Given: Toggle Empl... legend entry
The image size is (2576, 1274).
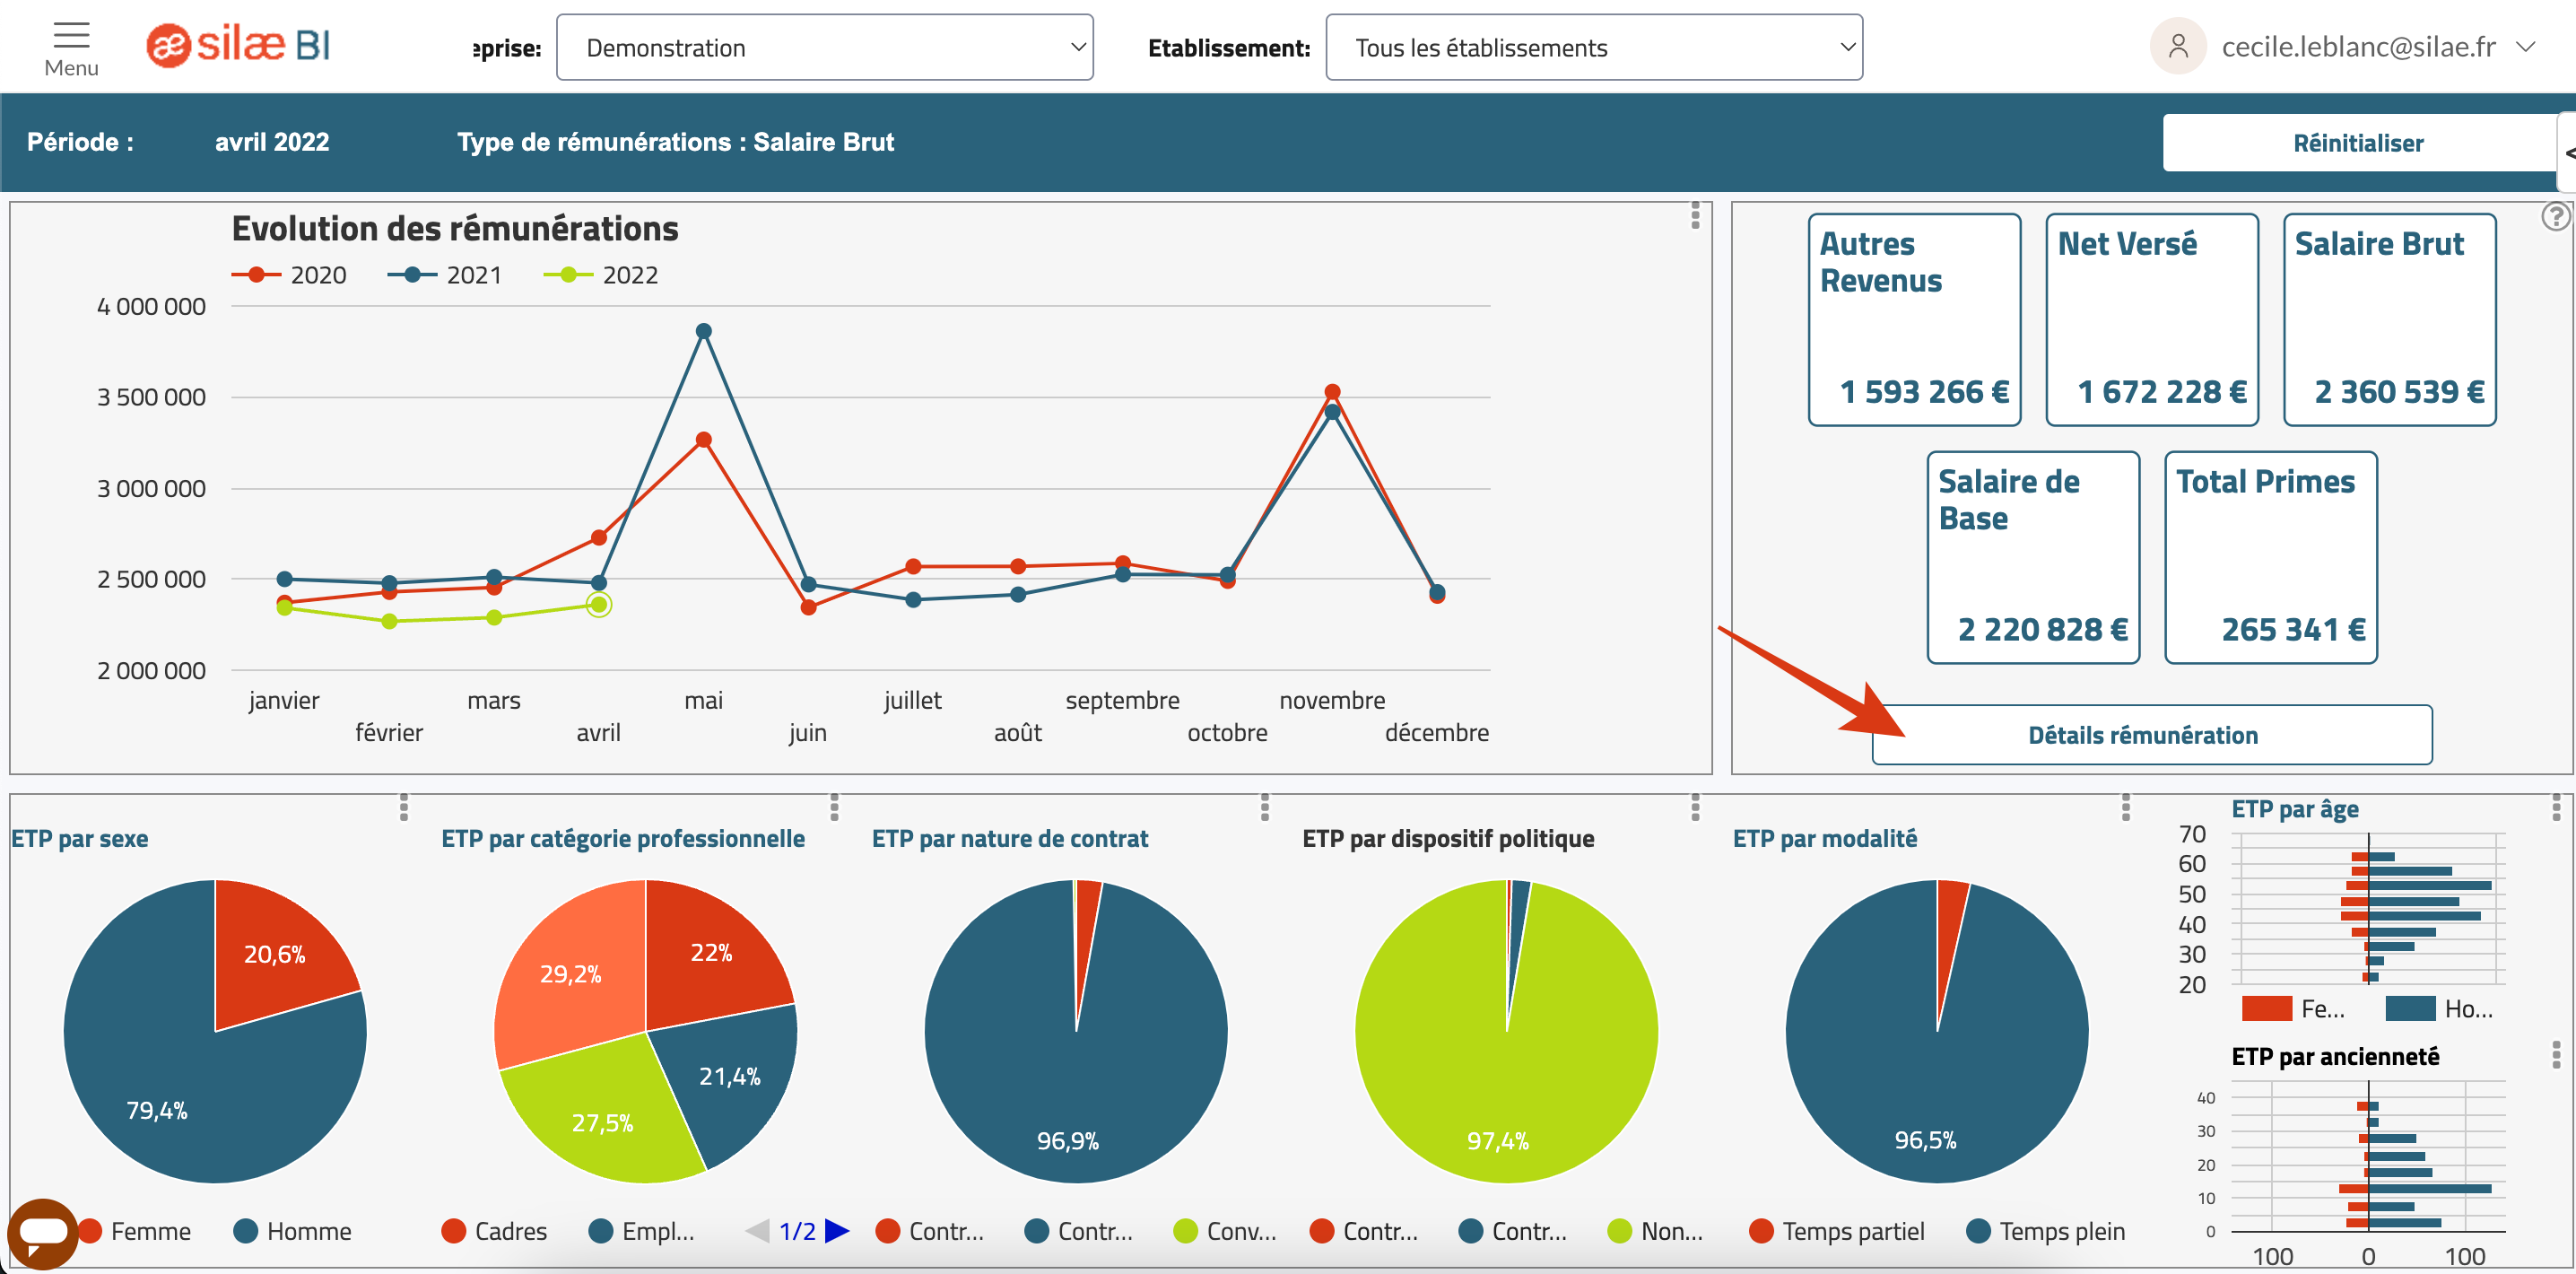Looking at the screenshot, I should 641,1231.
